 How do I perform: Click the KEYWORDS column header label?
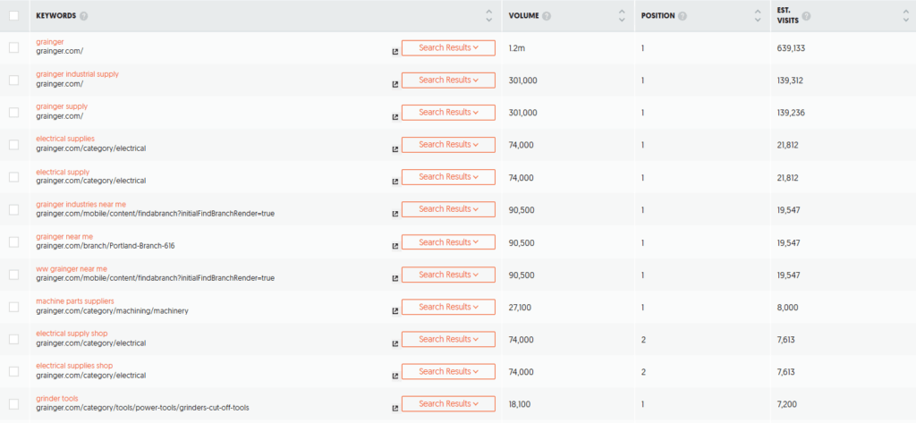[56, 16]
